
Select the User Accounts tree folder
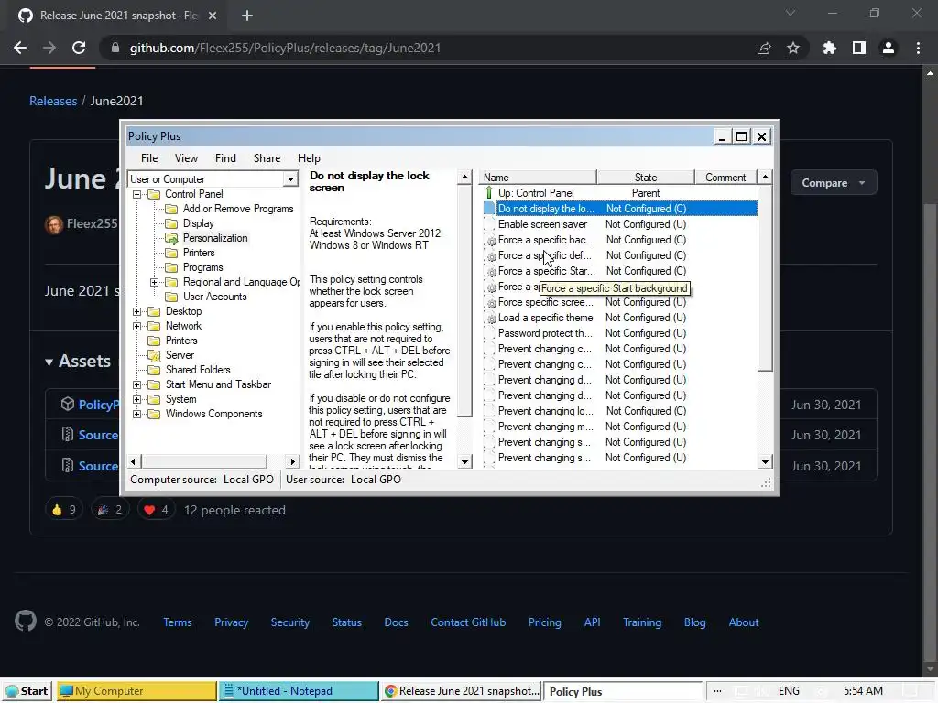point(214,297)
